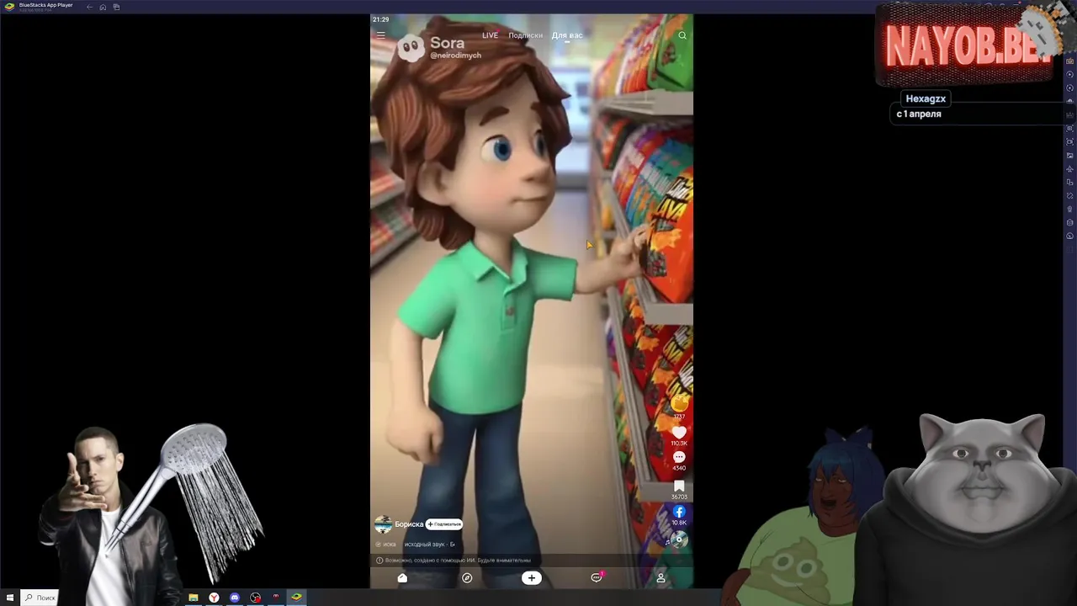Share the video using the Facebook icon
The height and width of the screenshot is (606, 1077).
[679, 512]
